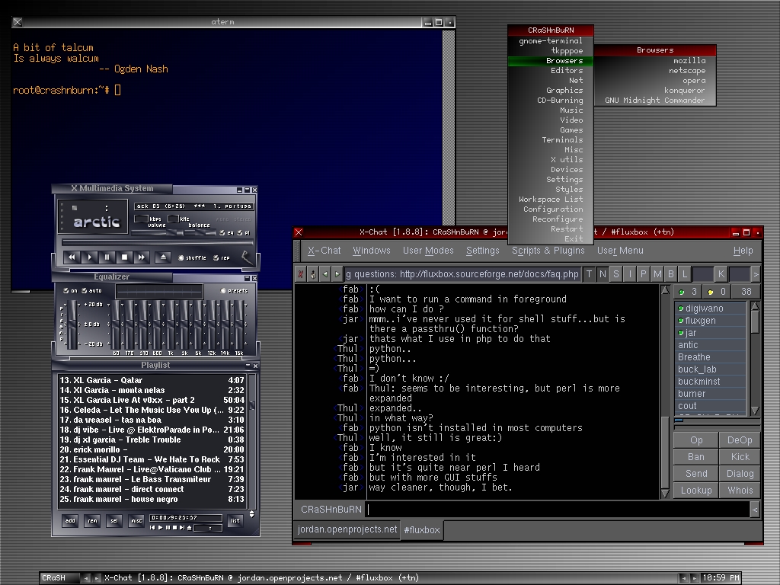Click the Dialog button in X-Chat
The width and height of the screenshot is (780, 585).
pyautogui.click(x=740, y=474)
